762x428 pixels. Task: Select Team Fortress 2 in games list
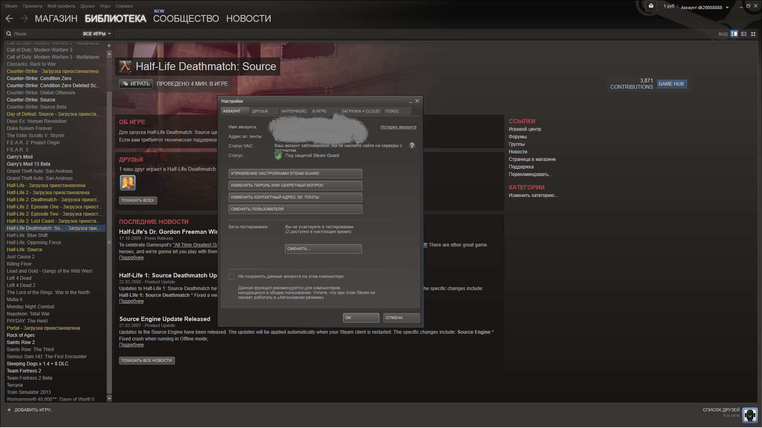[x=24, y=371]
